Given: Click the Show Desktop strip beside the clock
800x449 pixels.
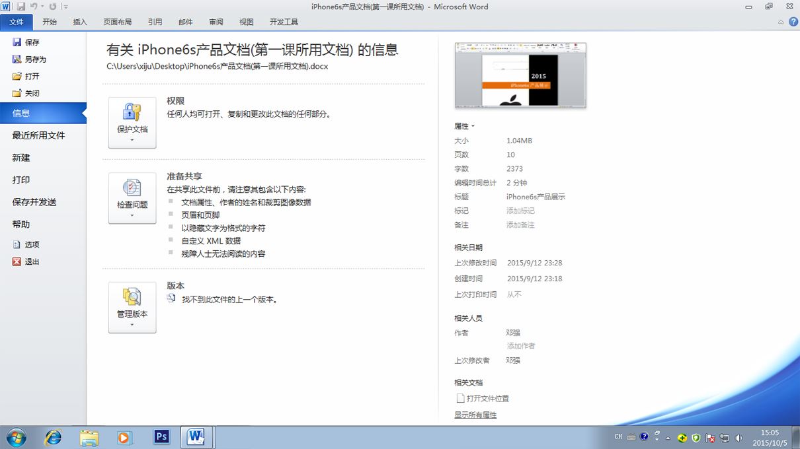Looking at the screenshot, I should click(795, 438).
